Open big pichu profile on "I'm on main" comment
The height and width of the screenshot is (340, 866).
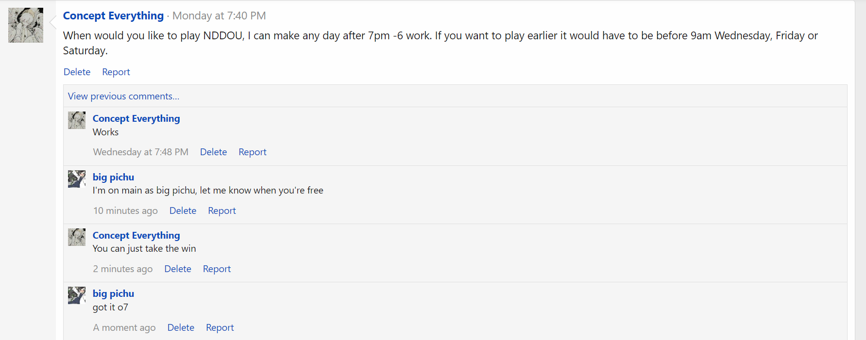[x=113, y=177]
